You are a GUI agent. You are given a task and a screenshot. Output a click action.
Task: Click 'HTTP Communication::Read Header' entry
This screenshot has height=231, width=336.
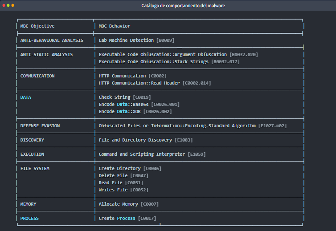pos(139,83)
